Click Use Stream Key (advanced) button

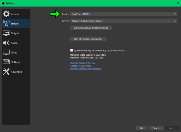[88, 39]
